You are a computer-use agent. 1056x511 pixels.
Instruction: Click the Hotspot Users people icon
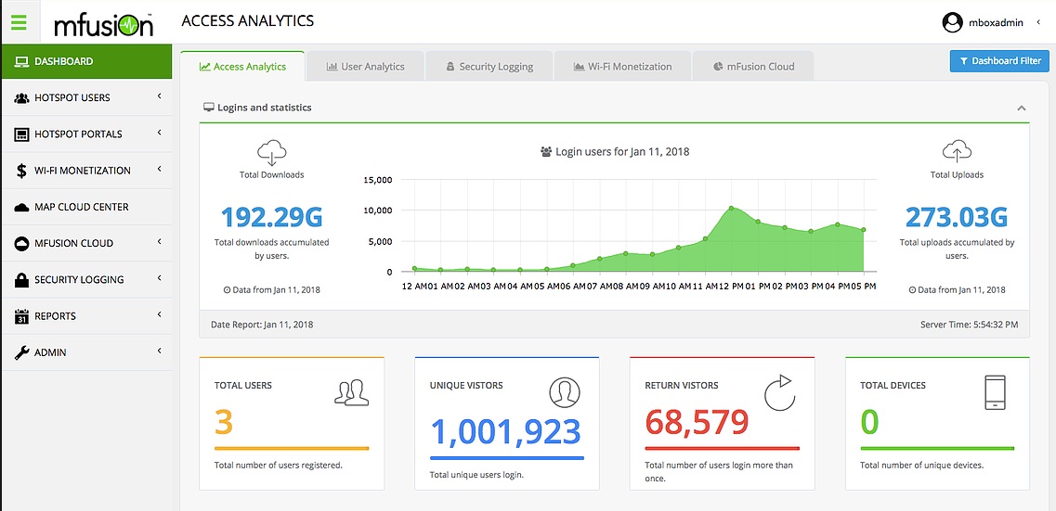(21, 98)
